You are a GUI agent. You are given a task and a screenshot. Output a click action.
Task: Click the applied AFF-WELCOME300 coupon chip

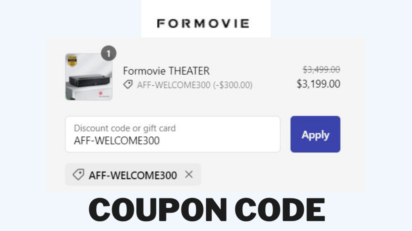click(133, 175)
